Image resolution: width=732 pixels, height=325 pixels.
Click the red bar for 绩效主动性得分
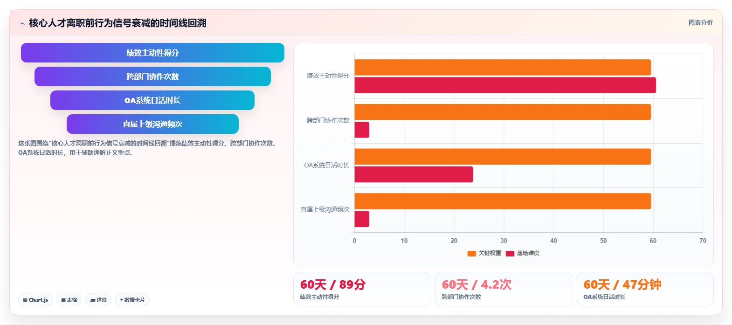[x=505, y=85]
